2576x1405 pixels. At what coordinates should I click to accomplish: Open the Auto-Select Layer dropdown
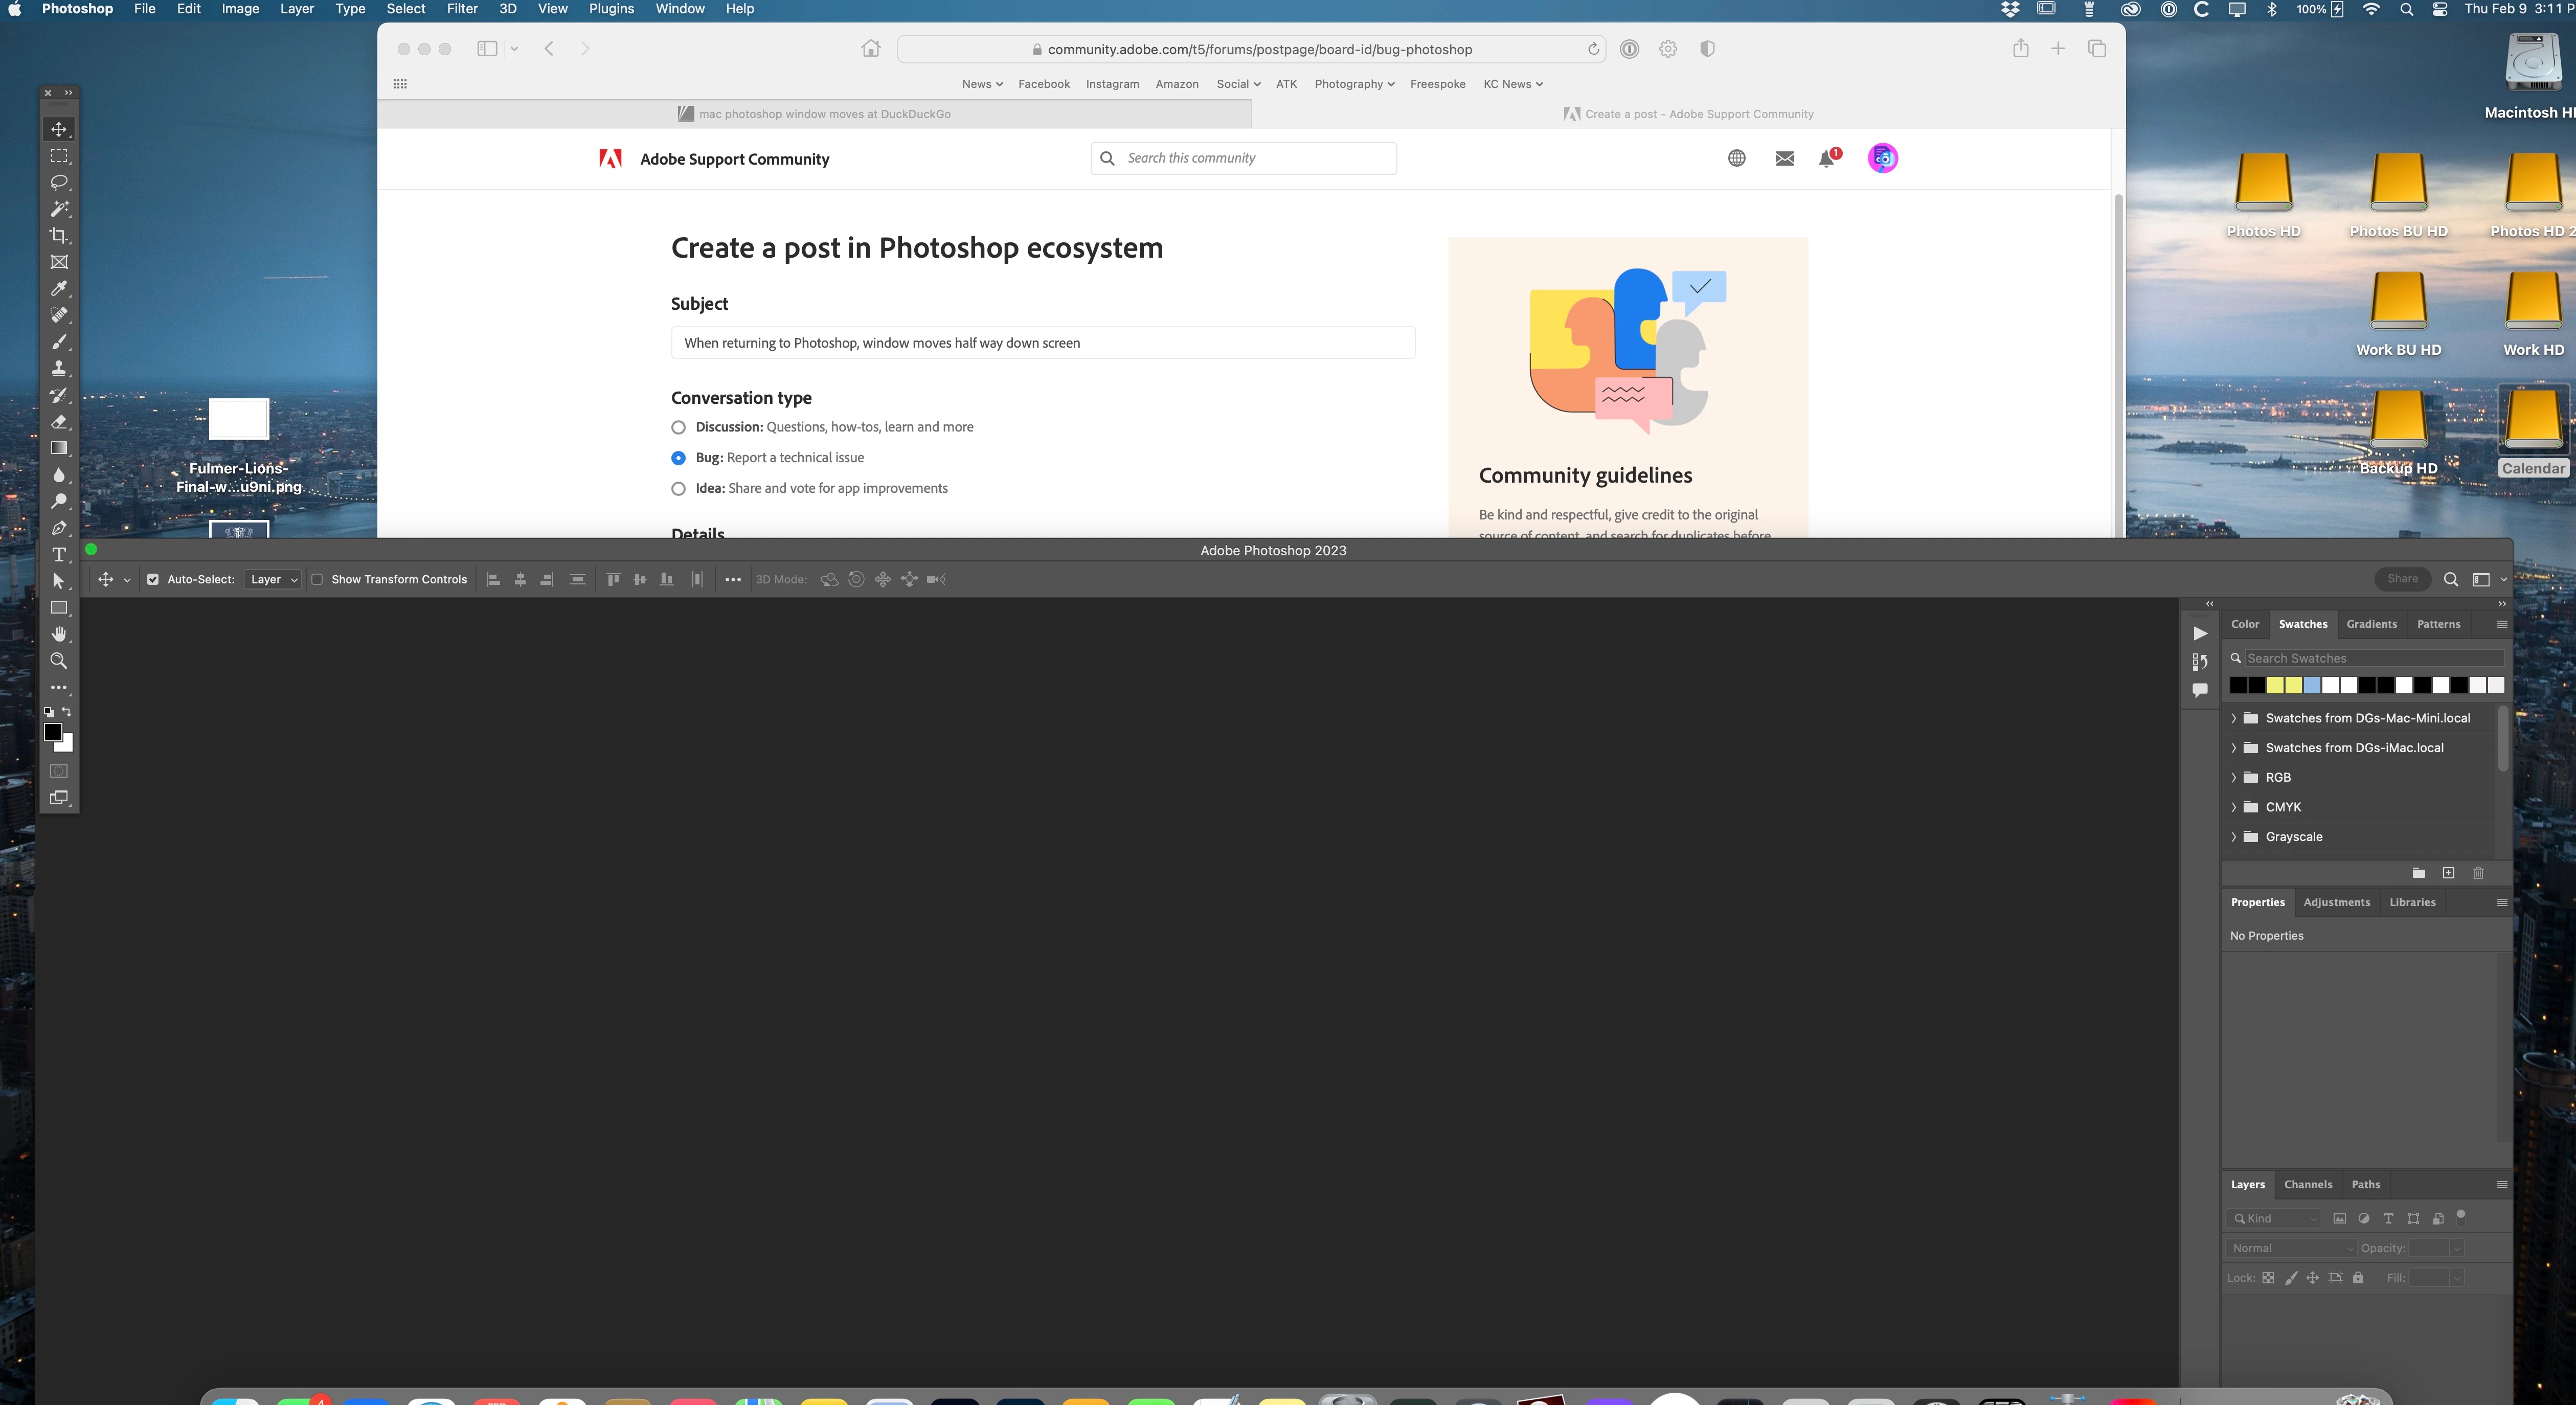[x=272, y=579]
